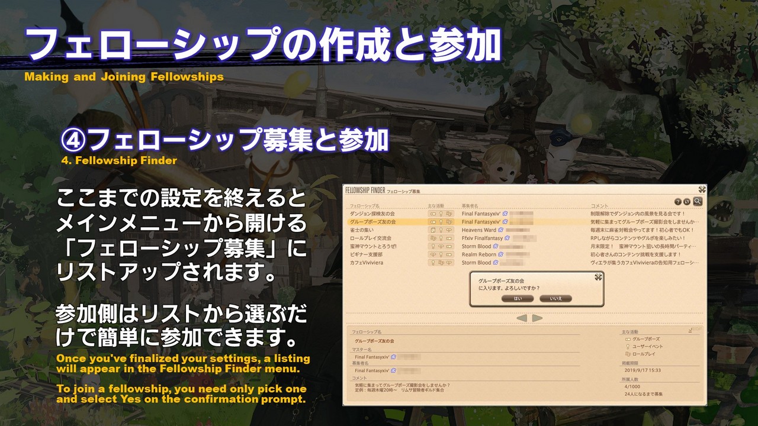758x426 pixels.
Task: Select the ビギナー支援部 fellowship listing
Action: point(365,254)
